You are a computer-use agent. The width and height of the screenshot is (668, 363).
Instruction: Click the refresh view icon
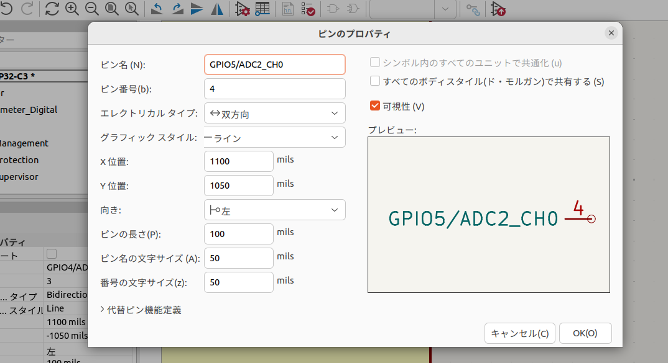coord(52,9)
